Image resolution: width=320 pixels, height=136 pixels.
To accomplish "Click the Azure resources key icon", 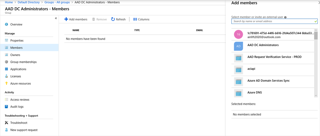I will 6,83.
